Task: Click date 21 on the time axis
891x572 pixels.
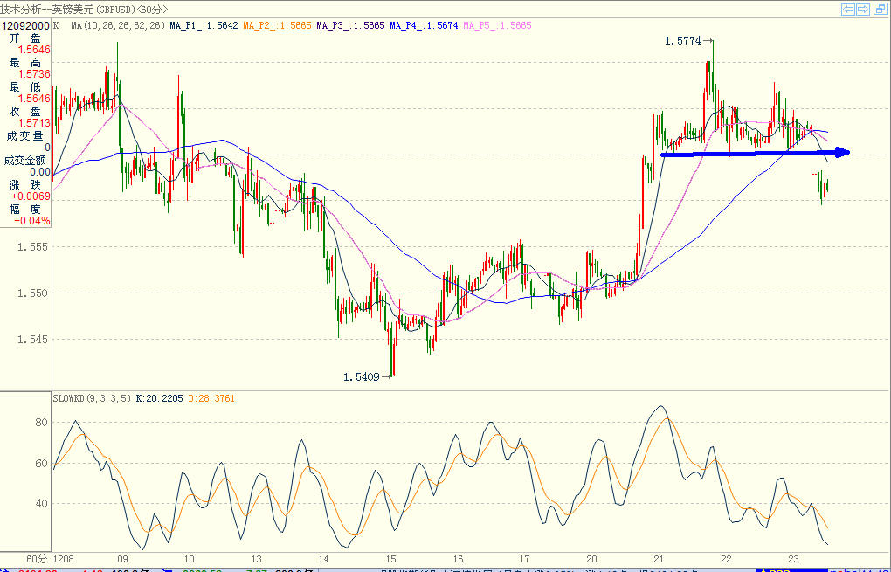Action: pyautogui.click(x=659, y=558)
